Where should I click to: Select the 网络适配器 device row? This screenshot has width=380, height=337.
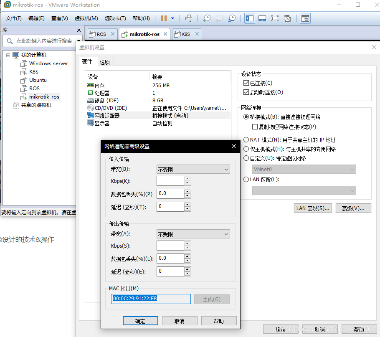159,116
